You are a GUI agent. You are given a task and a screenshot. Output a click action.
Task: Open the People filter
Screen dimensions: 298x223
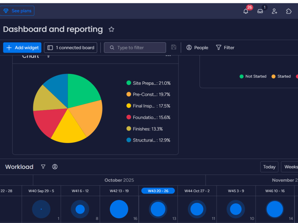197,48
